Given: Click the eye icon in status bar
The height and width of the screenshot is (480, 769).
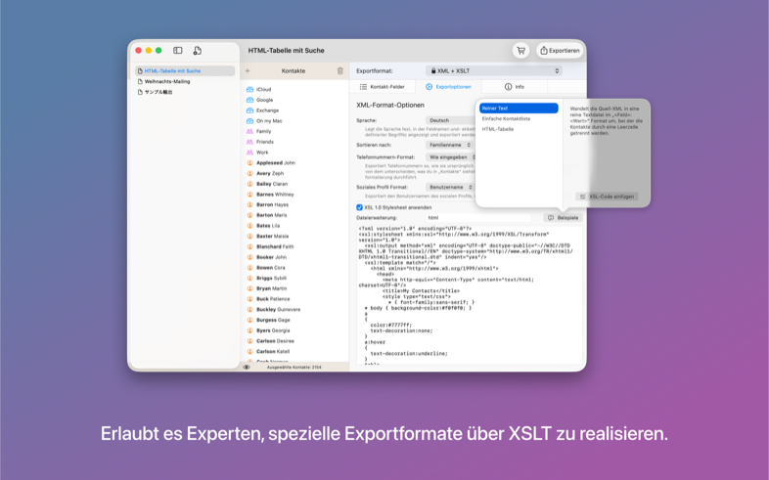Looking at the screenshot, I should click(247, 367).
